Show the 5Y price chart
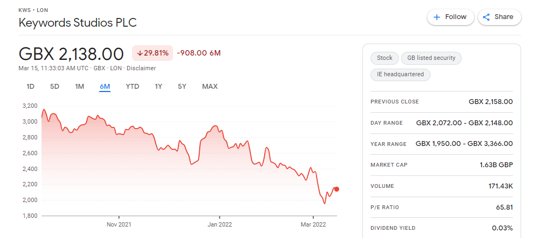549x238 pixels. tap(182, 87)
